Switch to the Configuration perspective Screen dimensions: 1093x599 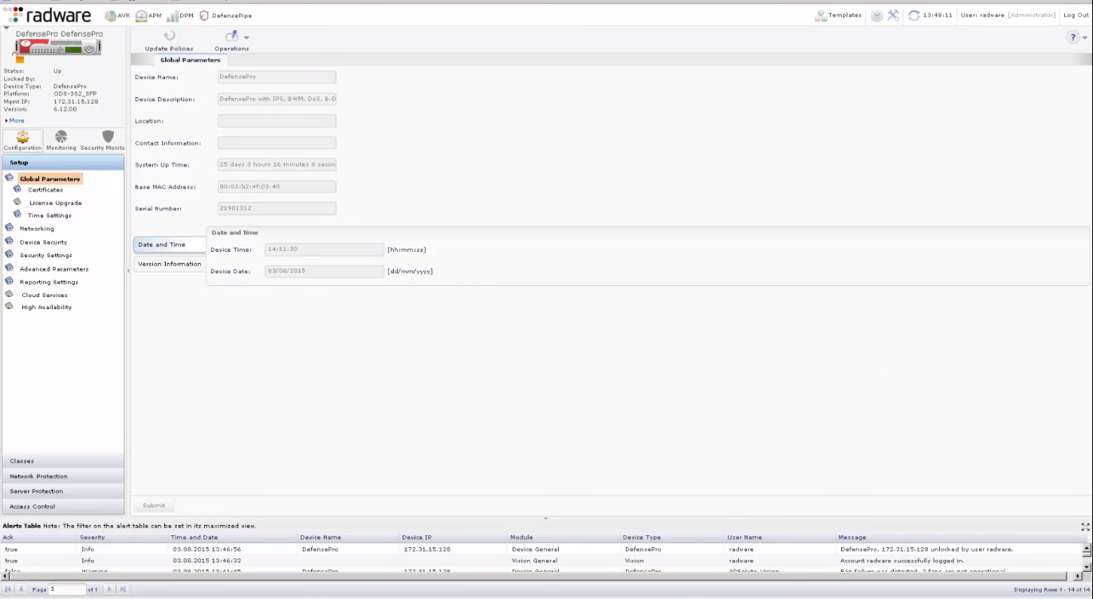tap(22, 140)
